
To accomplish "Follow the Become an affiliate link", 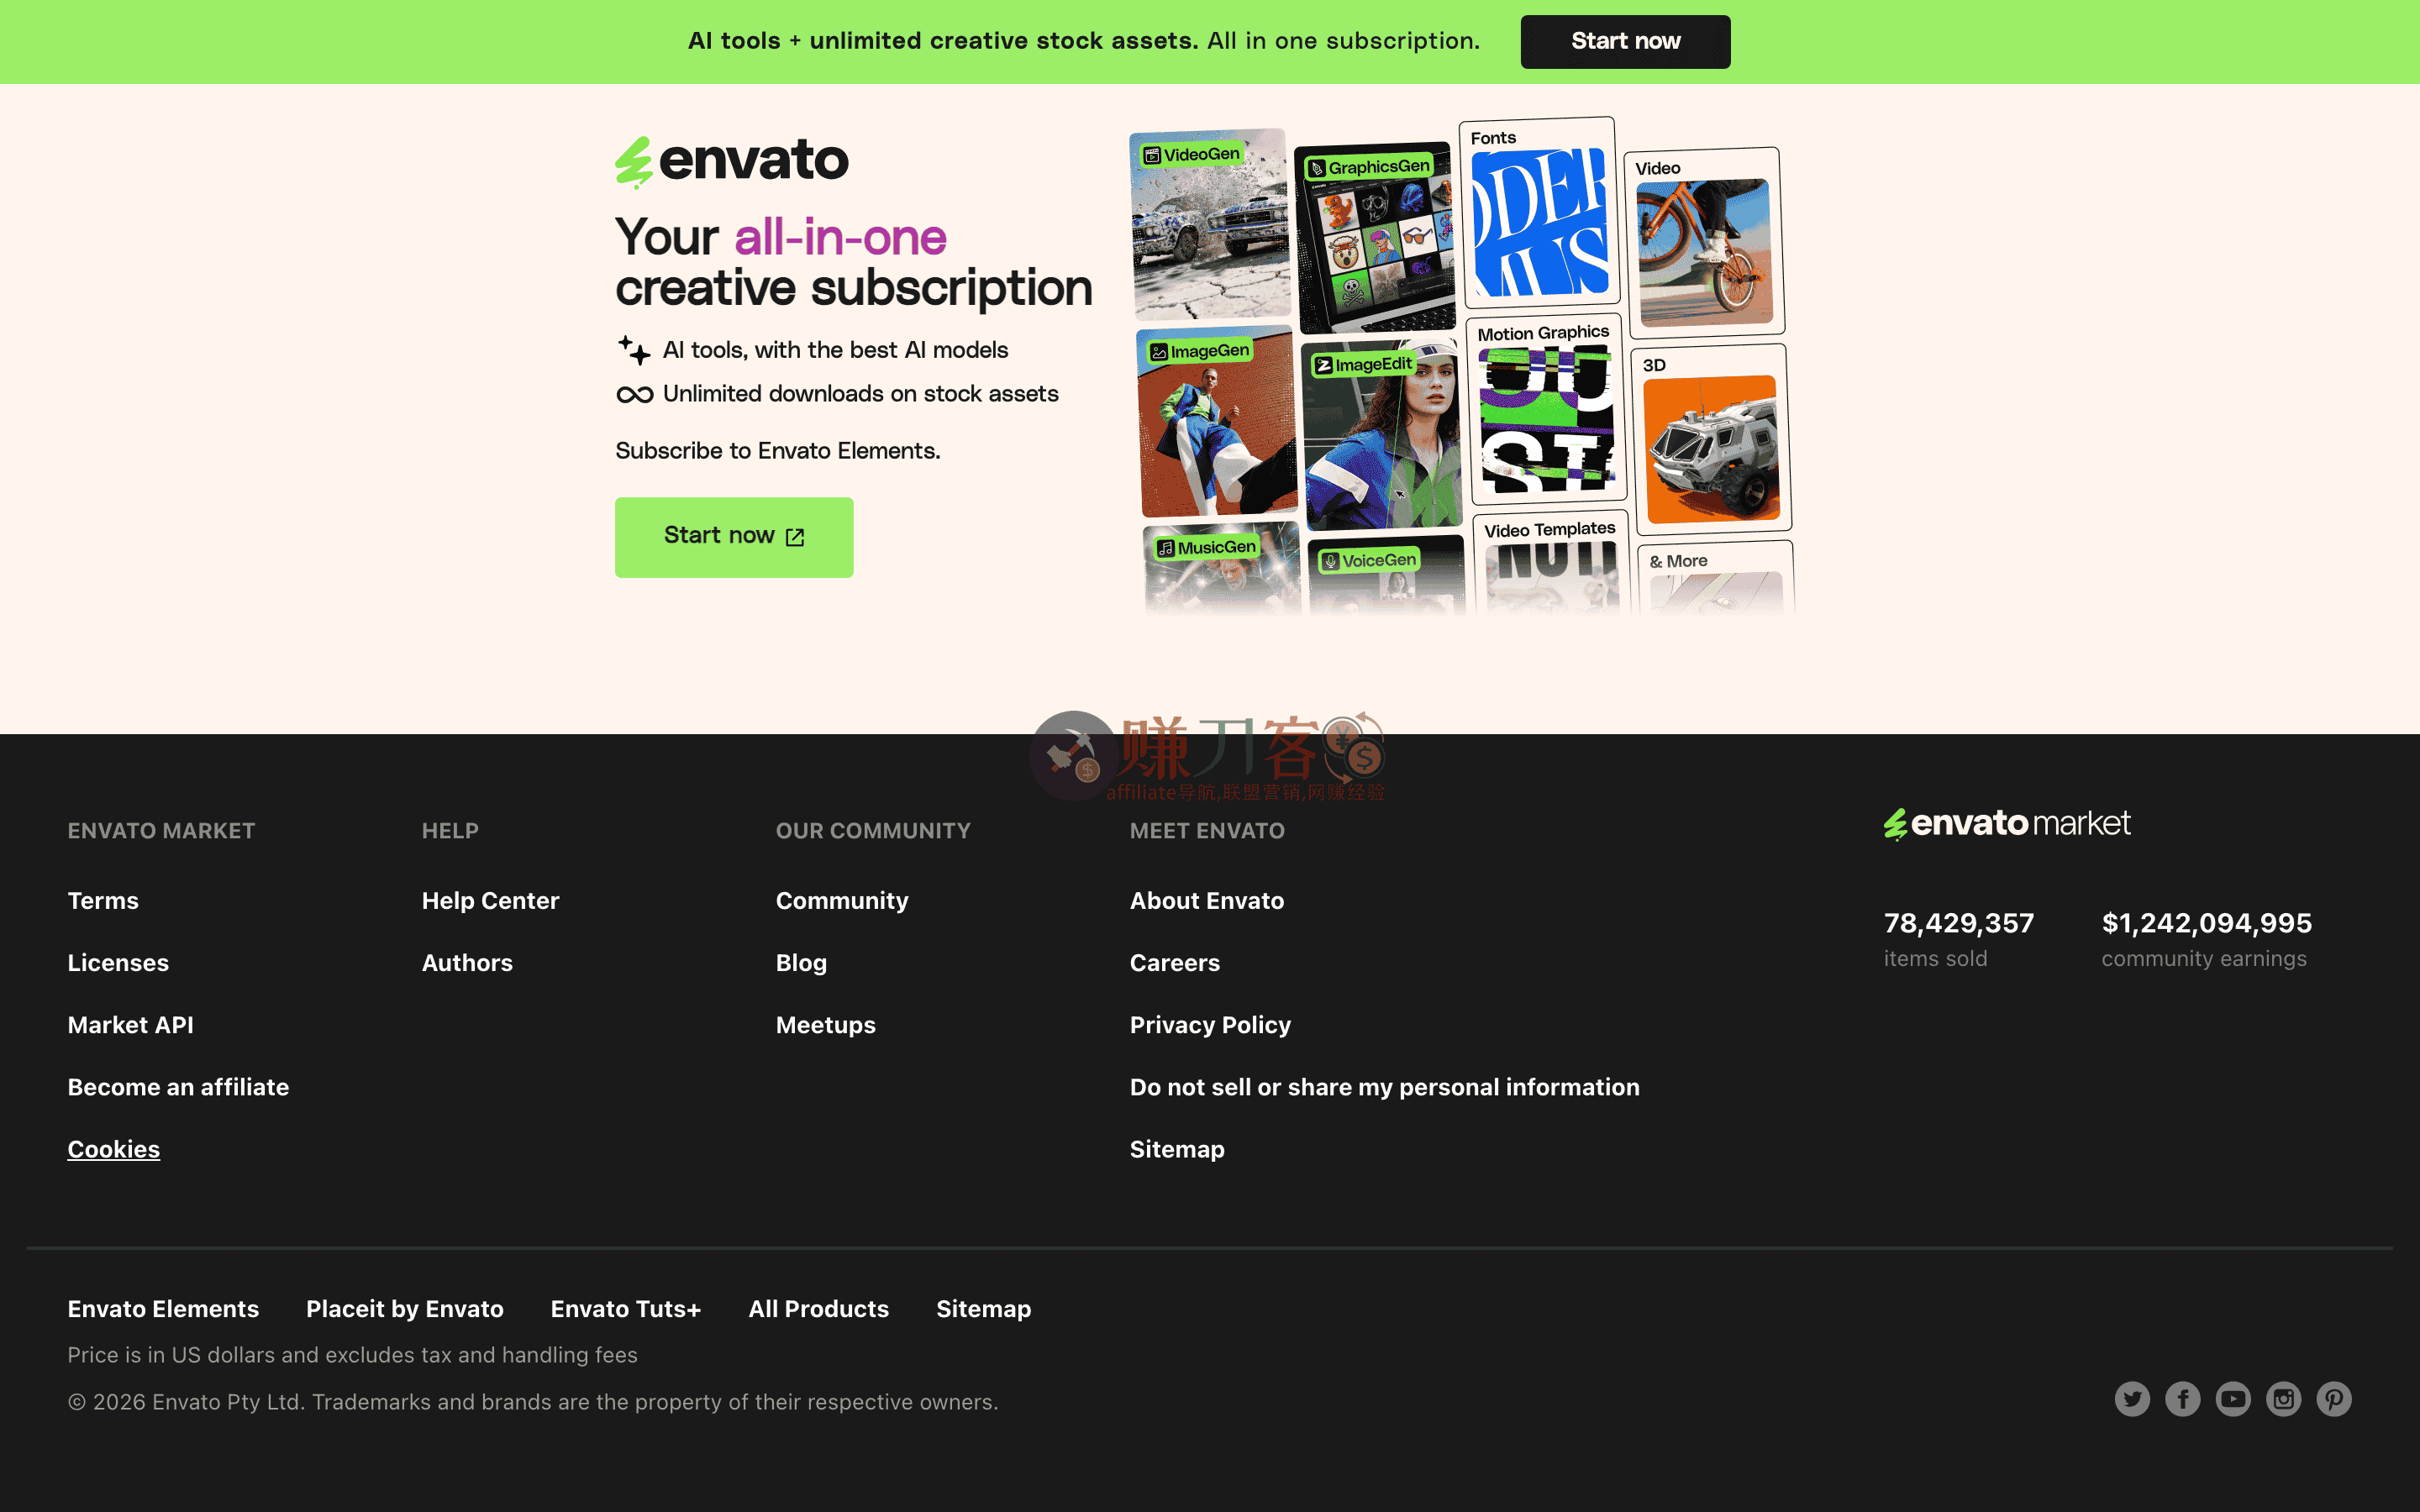I will (x=178, y=1087).
